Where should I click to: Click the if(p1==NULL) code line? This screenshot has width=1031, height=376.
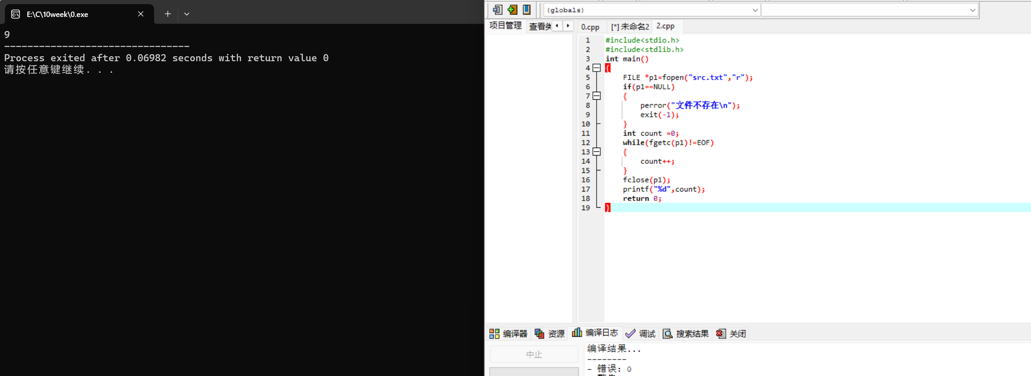coord(649,87)
